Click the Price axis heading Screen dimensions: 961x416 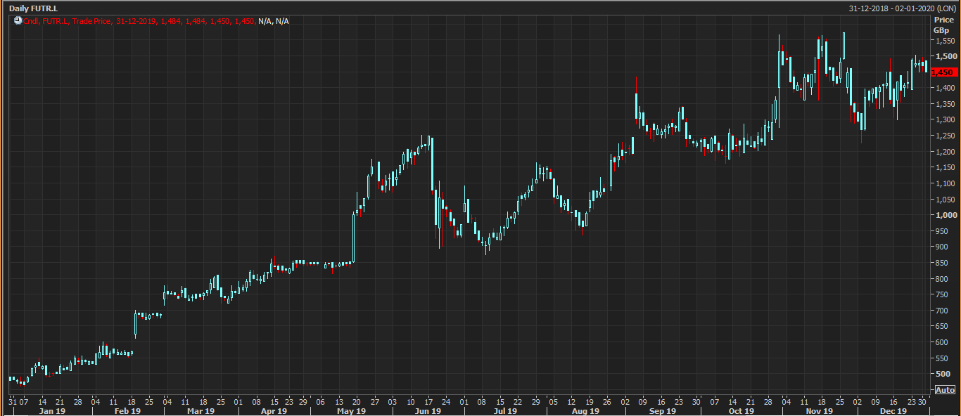(x=943, y=20)
